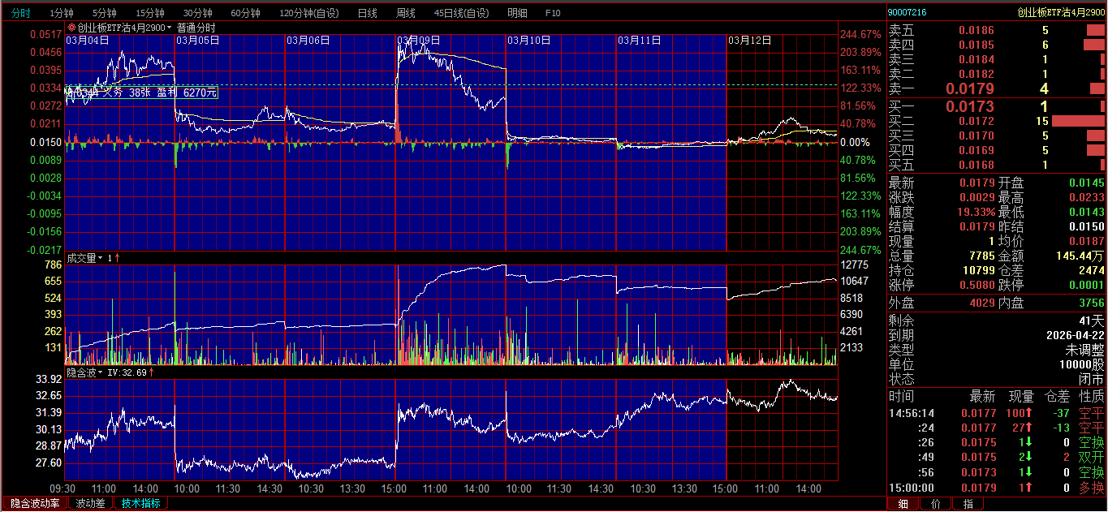
Task: Click the 买五 price 0.0168
Action: [x=977, y=165]
